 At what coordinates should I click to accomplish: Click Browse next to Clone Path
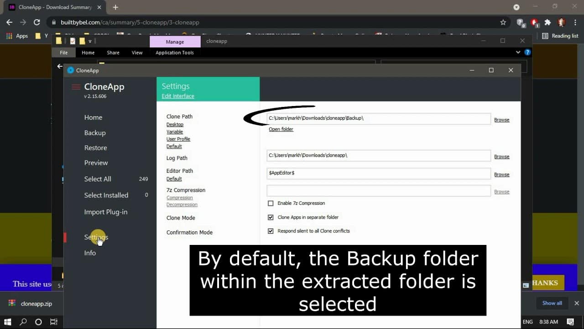[501, 120]
